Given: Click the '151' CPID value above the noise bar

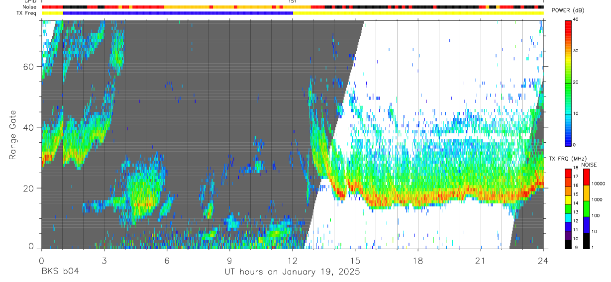Looking at the screenshot, I should click(293, 1).
